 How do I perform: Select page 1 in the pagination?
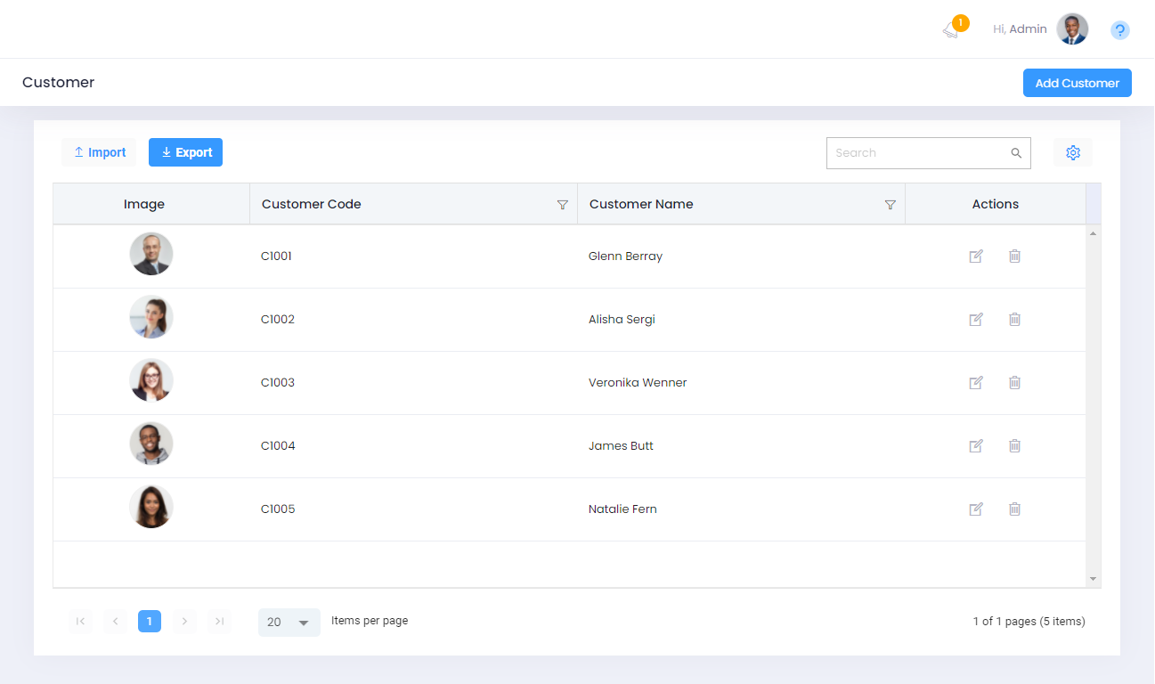pyautogui.click(x=150, y=622)
